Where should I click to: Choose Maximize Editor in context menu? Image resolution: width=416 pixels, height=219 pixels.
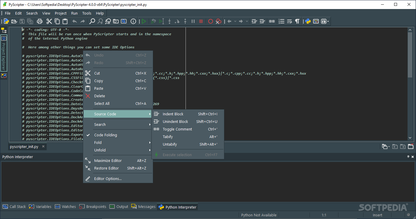click(118, 160)
